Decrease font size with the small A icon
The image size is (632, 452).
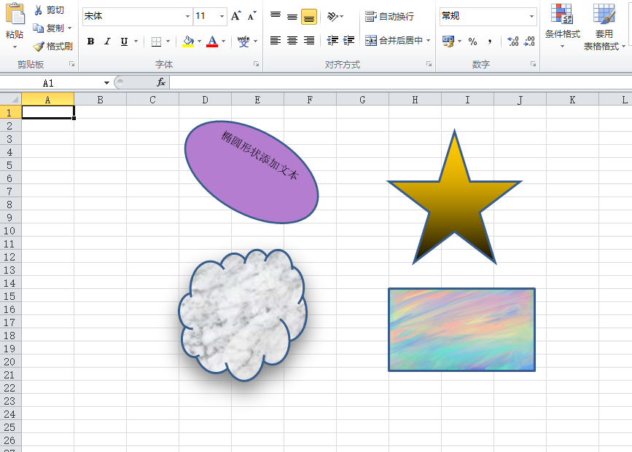[x=252, y=16]
